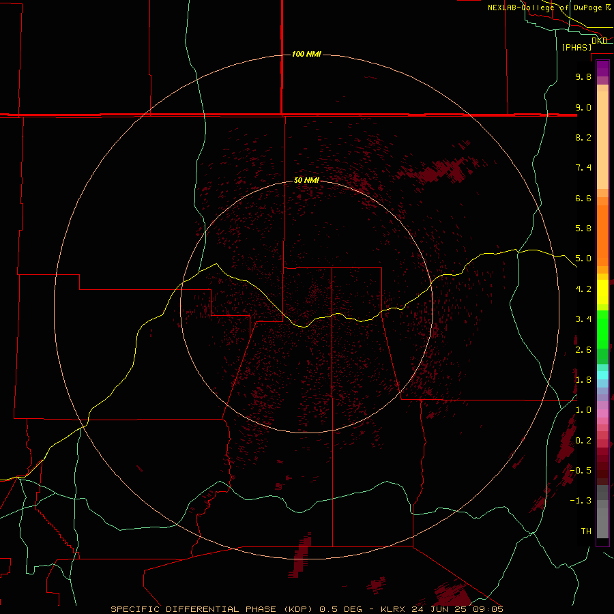Click the 0.5 DEG elevation angle text

(343, 609)
